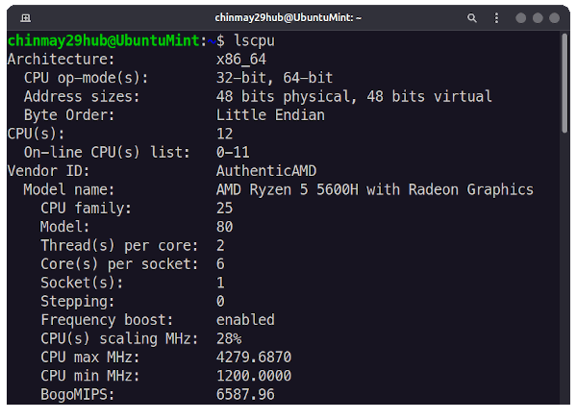Click the Architecture value x86_64
Screen dimensions: 577x420
(x=241, y=60)
